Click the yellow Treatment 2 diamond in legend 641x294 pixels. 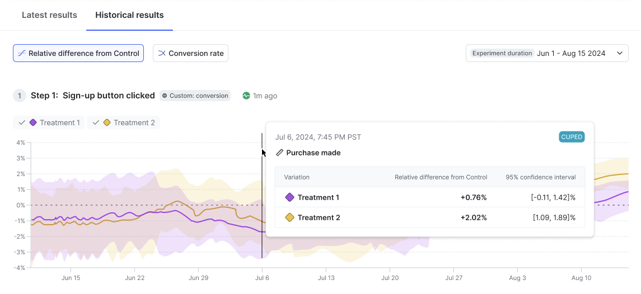(x=107, y=122)
